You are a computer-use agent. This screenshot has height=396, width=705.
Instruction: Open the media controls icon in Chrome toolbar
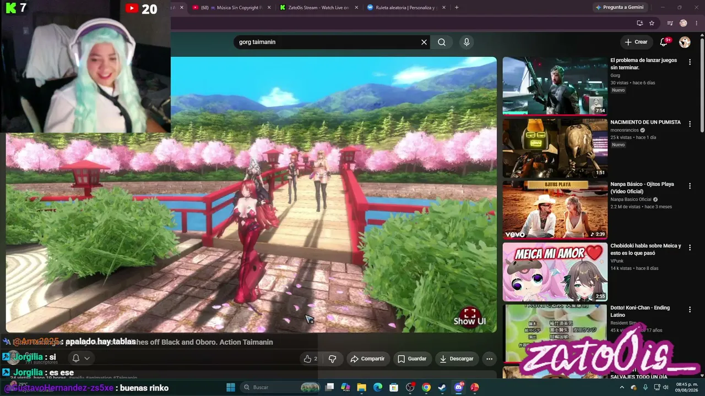670,23
